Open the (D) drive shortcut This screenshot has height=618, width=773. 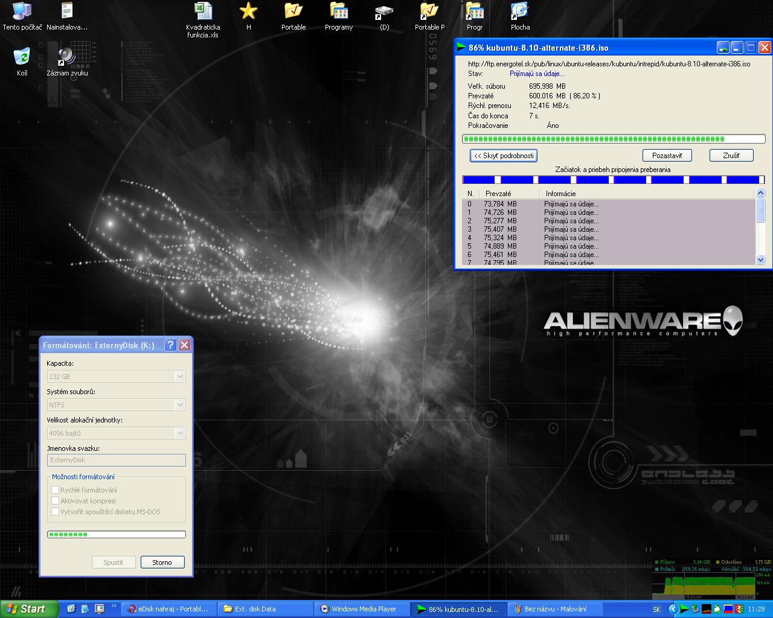coord(384,11)
